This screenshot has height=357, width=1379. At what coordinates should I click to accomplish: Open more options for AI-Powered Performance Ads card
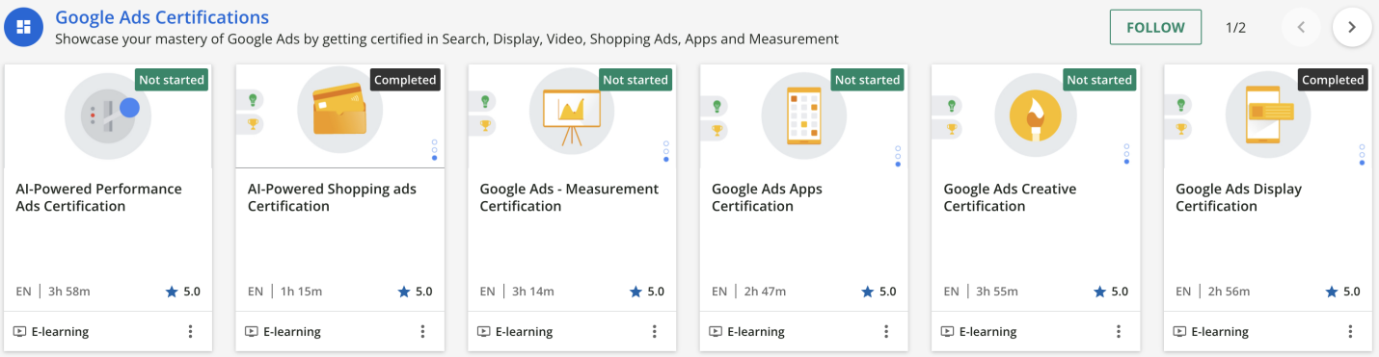point(190,331)
